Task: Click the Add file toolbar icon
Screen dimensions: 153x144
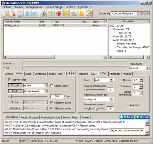Action: (x=5, y=13)
